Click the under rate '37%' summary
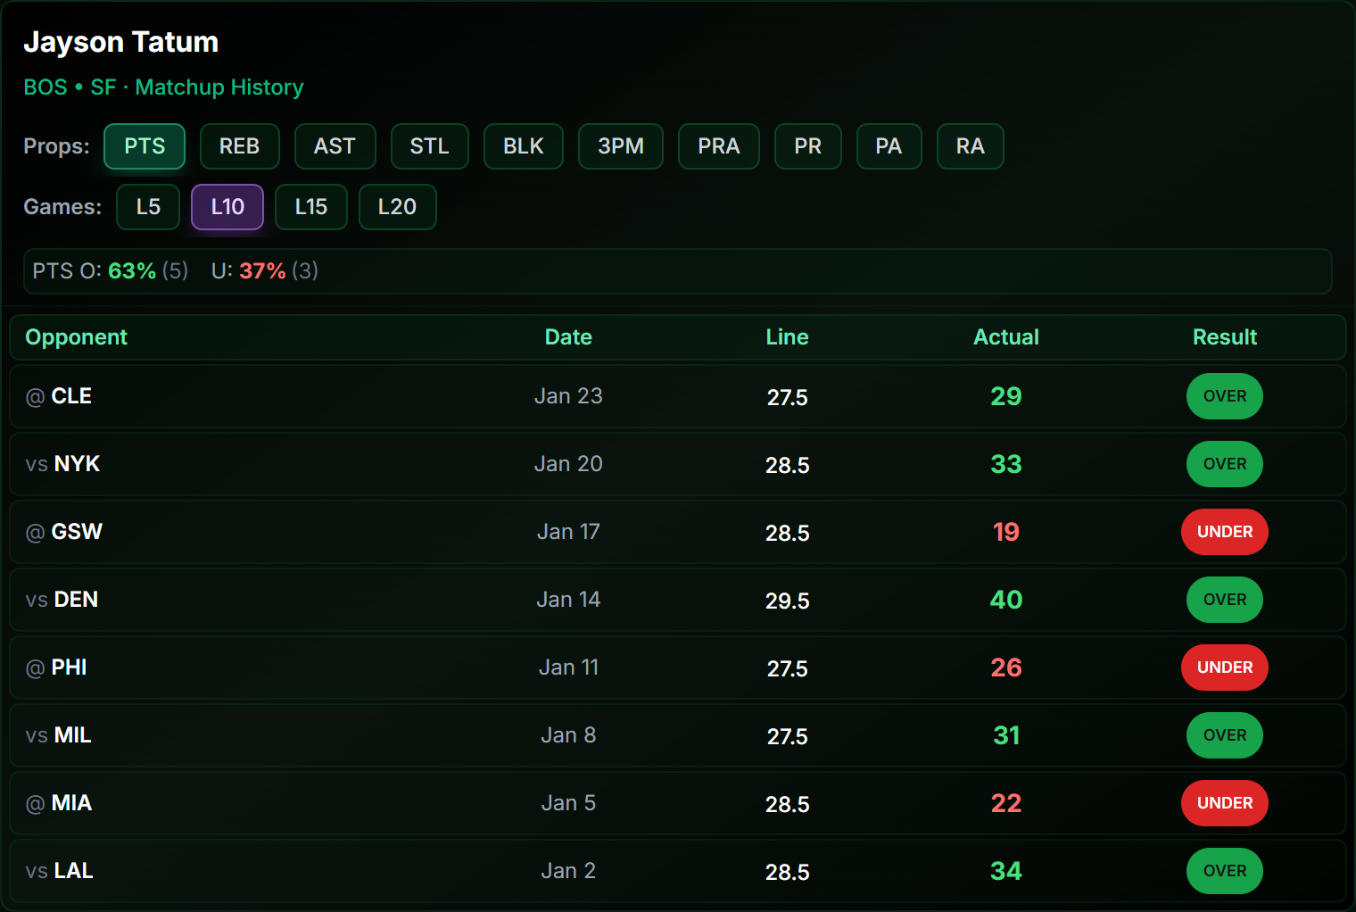The height and width of the screenshot is (912, 1356). point(262,271)
